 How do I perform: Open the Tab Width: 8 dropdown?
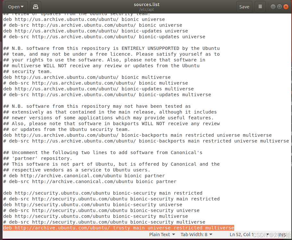(196, 234)
